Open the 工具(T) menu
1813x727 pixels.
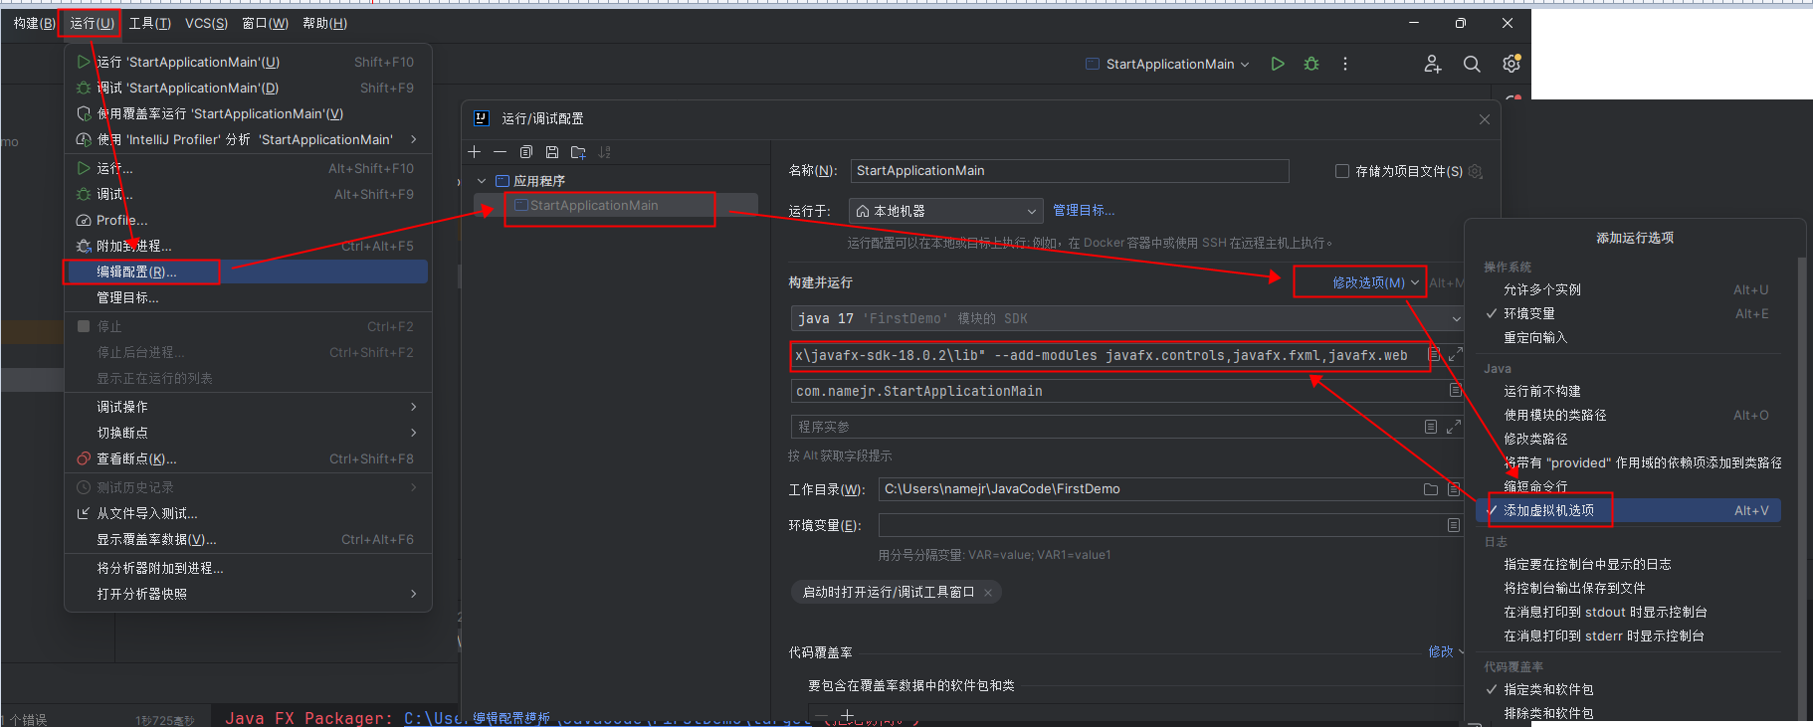click(x=150, y=23)
